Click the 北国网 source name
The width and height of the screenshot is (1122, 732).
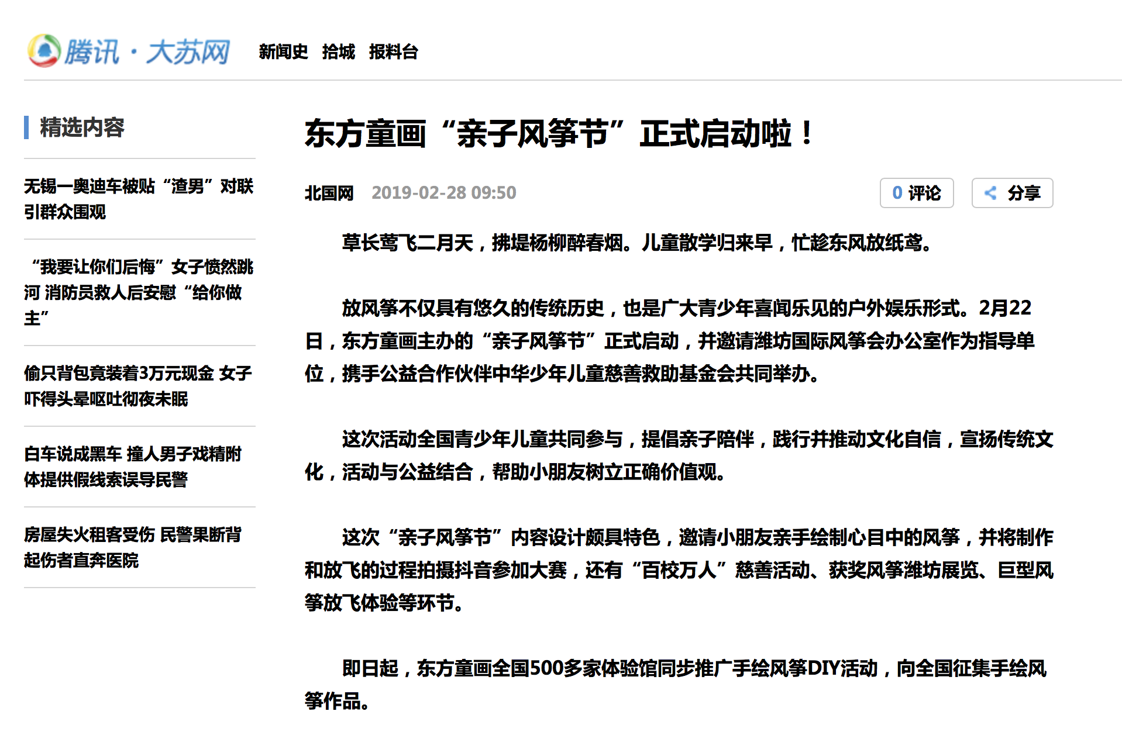329,193
